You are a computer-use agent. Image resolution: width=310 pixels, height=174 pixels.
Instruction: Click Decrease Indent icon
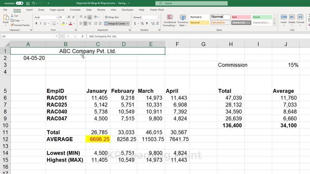click(96, 24)
